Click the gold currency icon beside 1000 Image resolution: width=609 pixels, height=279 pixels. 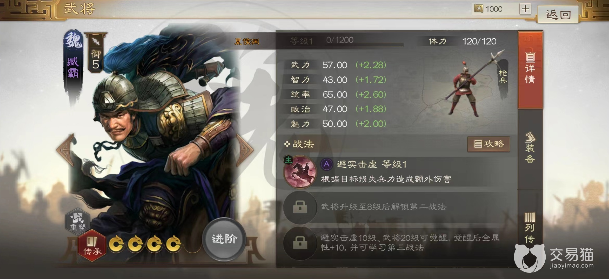[478, 9]
